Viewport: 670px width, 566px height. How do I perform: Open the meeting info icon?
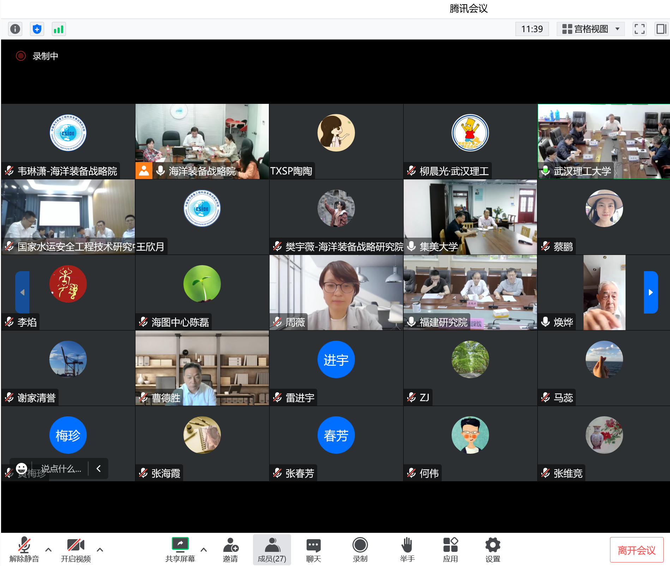[15, 29]
